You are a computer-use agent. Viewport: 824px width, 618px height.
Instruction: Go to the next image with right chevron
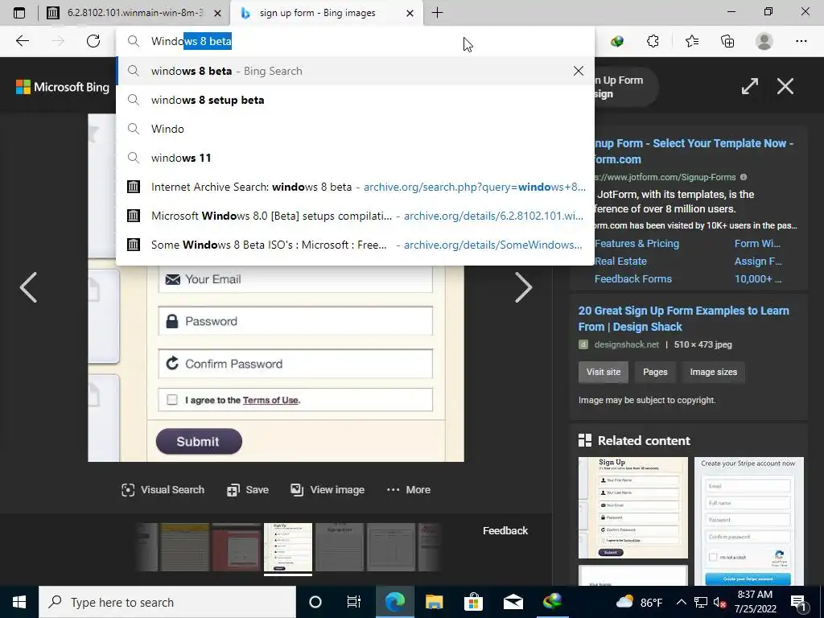pyautogui.click(x=523, y=287)
